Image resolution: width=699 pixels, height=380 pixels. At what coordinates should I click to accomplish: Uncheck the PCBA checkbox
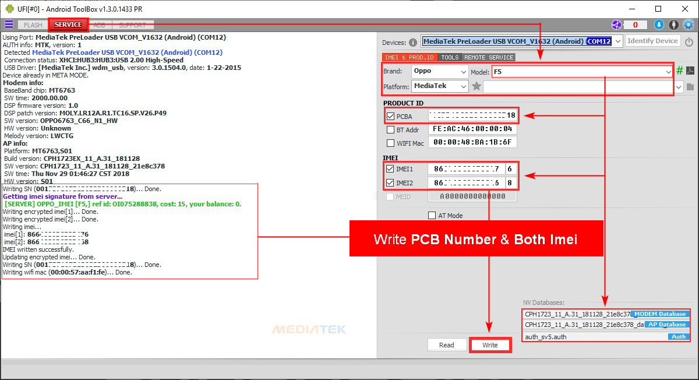coord(391,116)
